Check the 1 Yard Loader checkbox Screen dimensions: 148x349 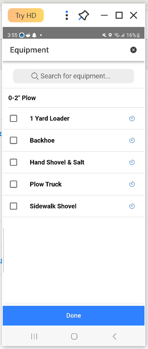pyautogui.click(x=14, y=118)
